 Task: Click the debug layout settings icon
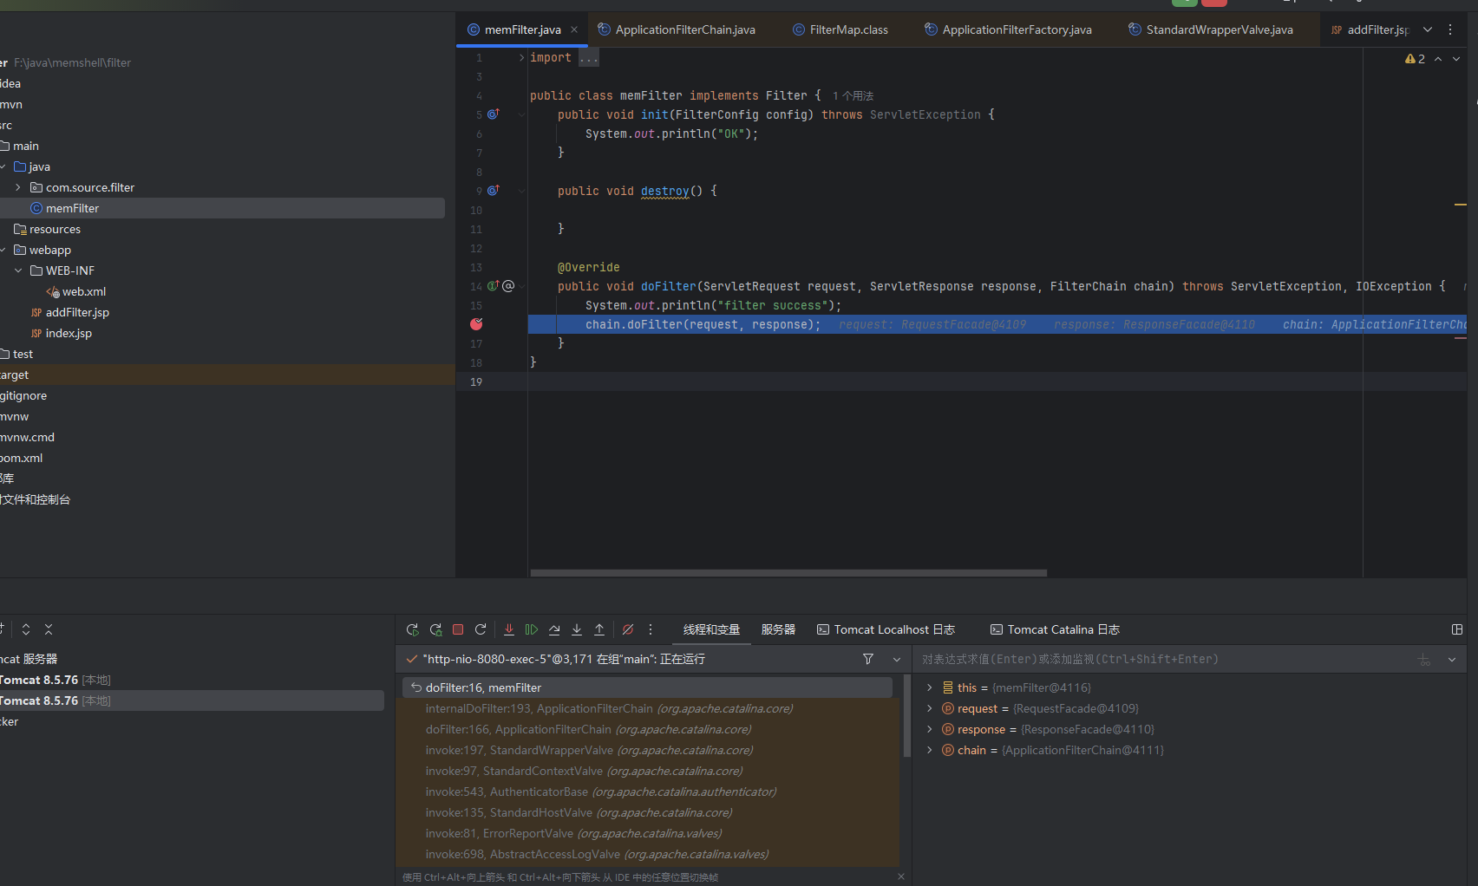1457,629
